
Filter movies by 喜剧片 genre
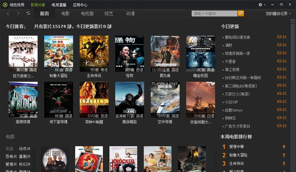25,156
